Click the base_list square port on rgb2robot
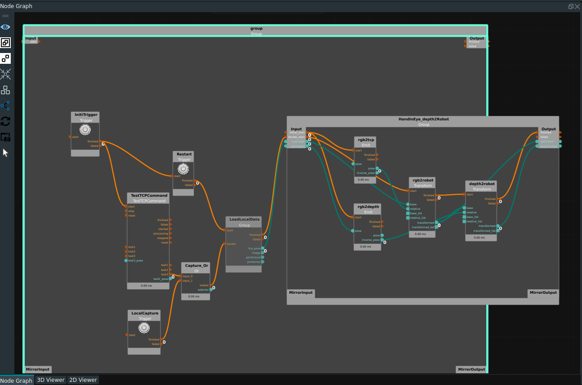Screen dimensions: 582x385 [408, 213]
